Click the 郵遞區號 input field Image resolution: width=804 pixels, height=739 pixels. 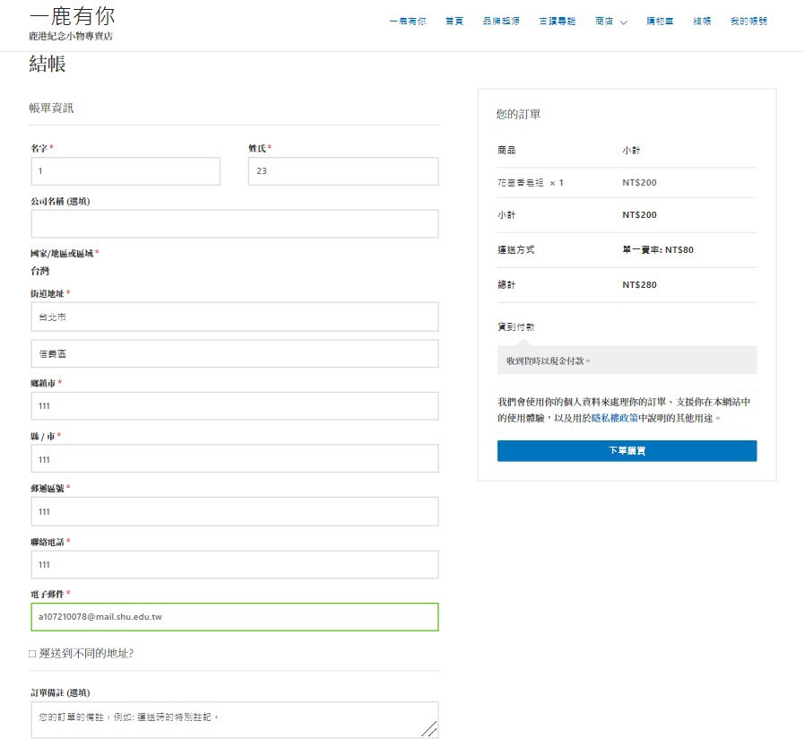234,511
